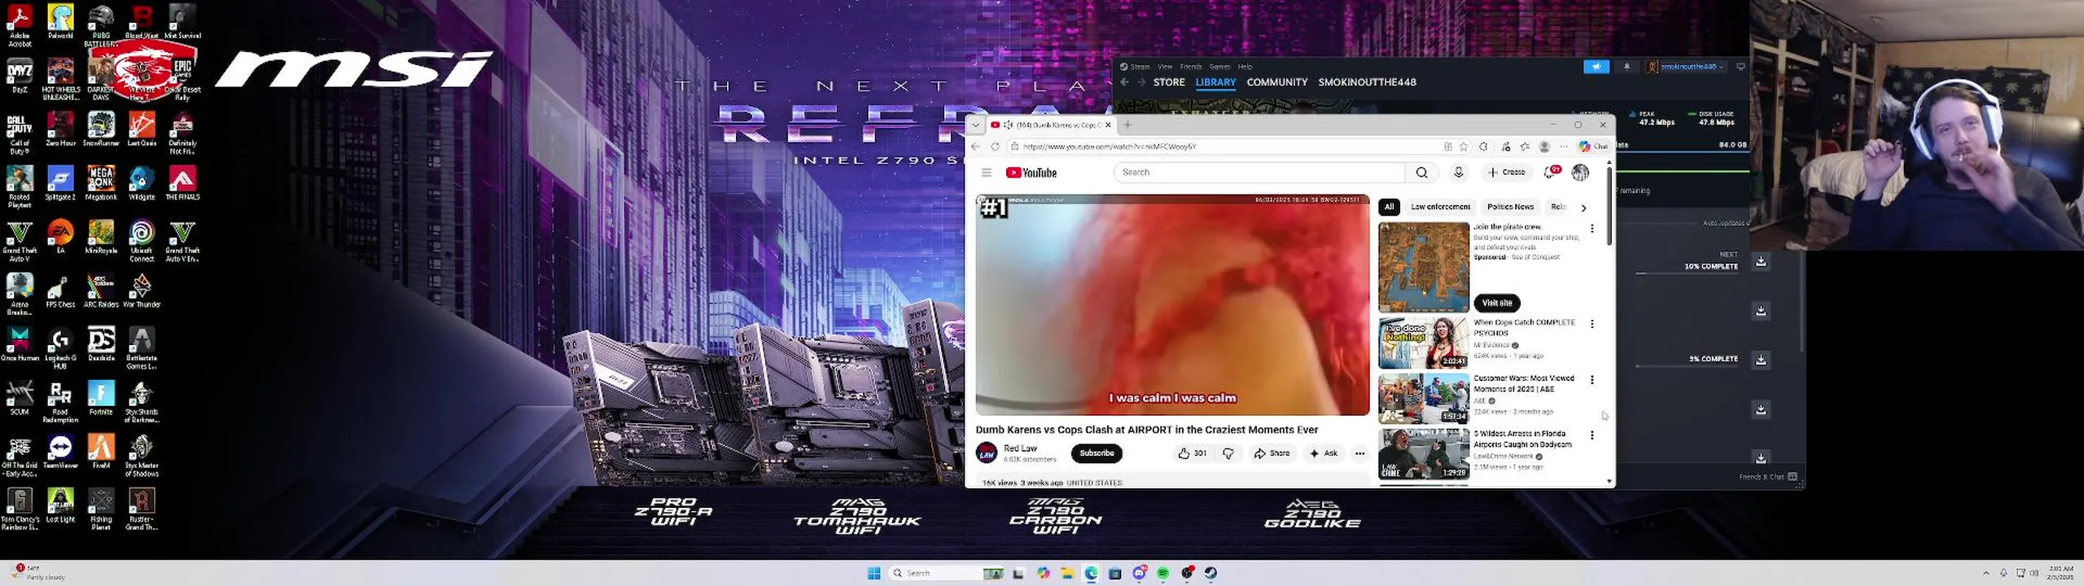Click the SMOKINOUTTHE448 profile tab in Steam
2084x586 pixels.
coord(1367,82)
